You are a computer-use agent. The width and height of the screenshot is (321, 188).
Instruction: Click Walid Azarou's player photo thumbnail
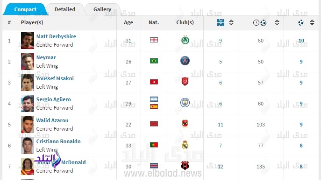(x=28, y=125)
